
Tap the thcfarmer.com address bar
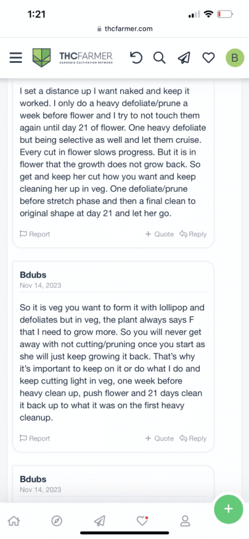[x=125, y=29]
